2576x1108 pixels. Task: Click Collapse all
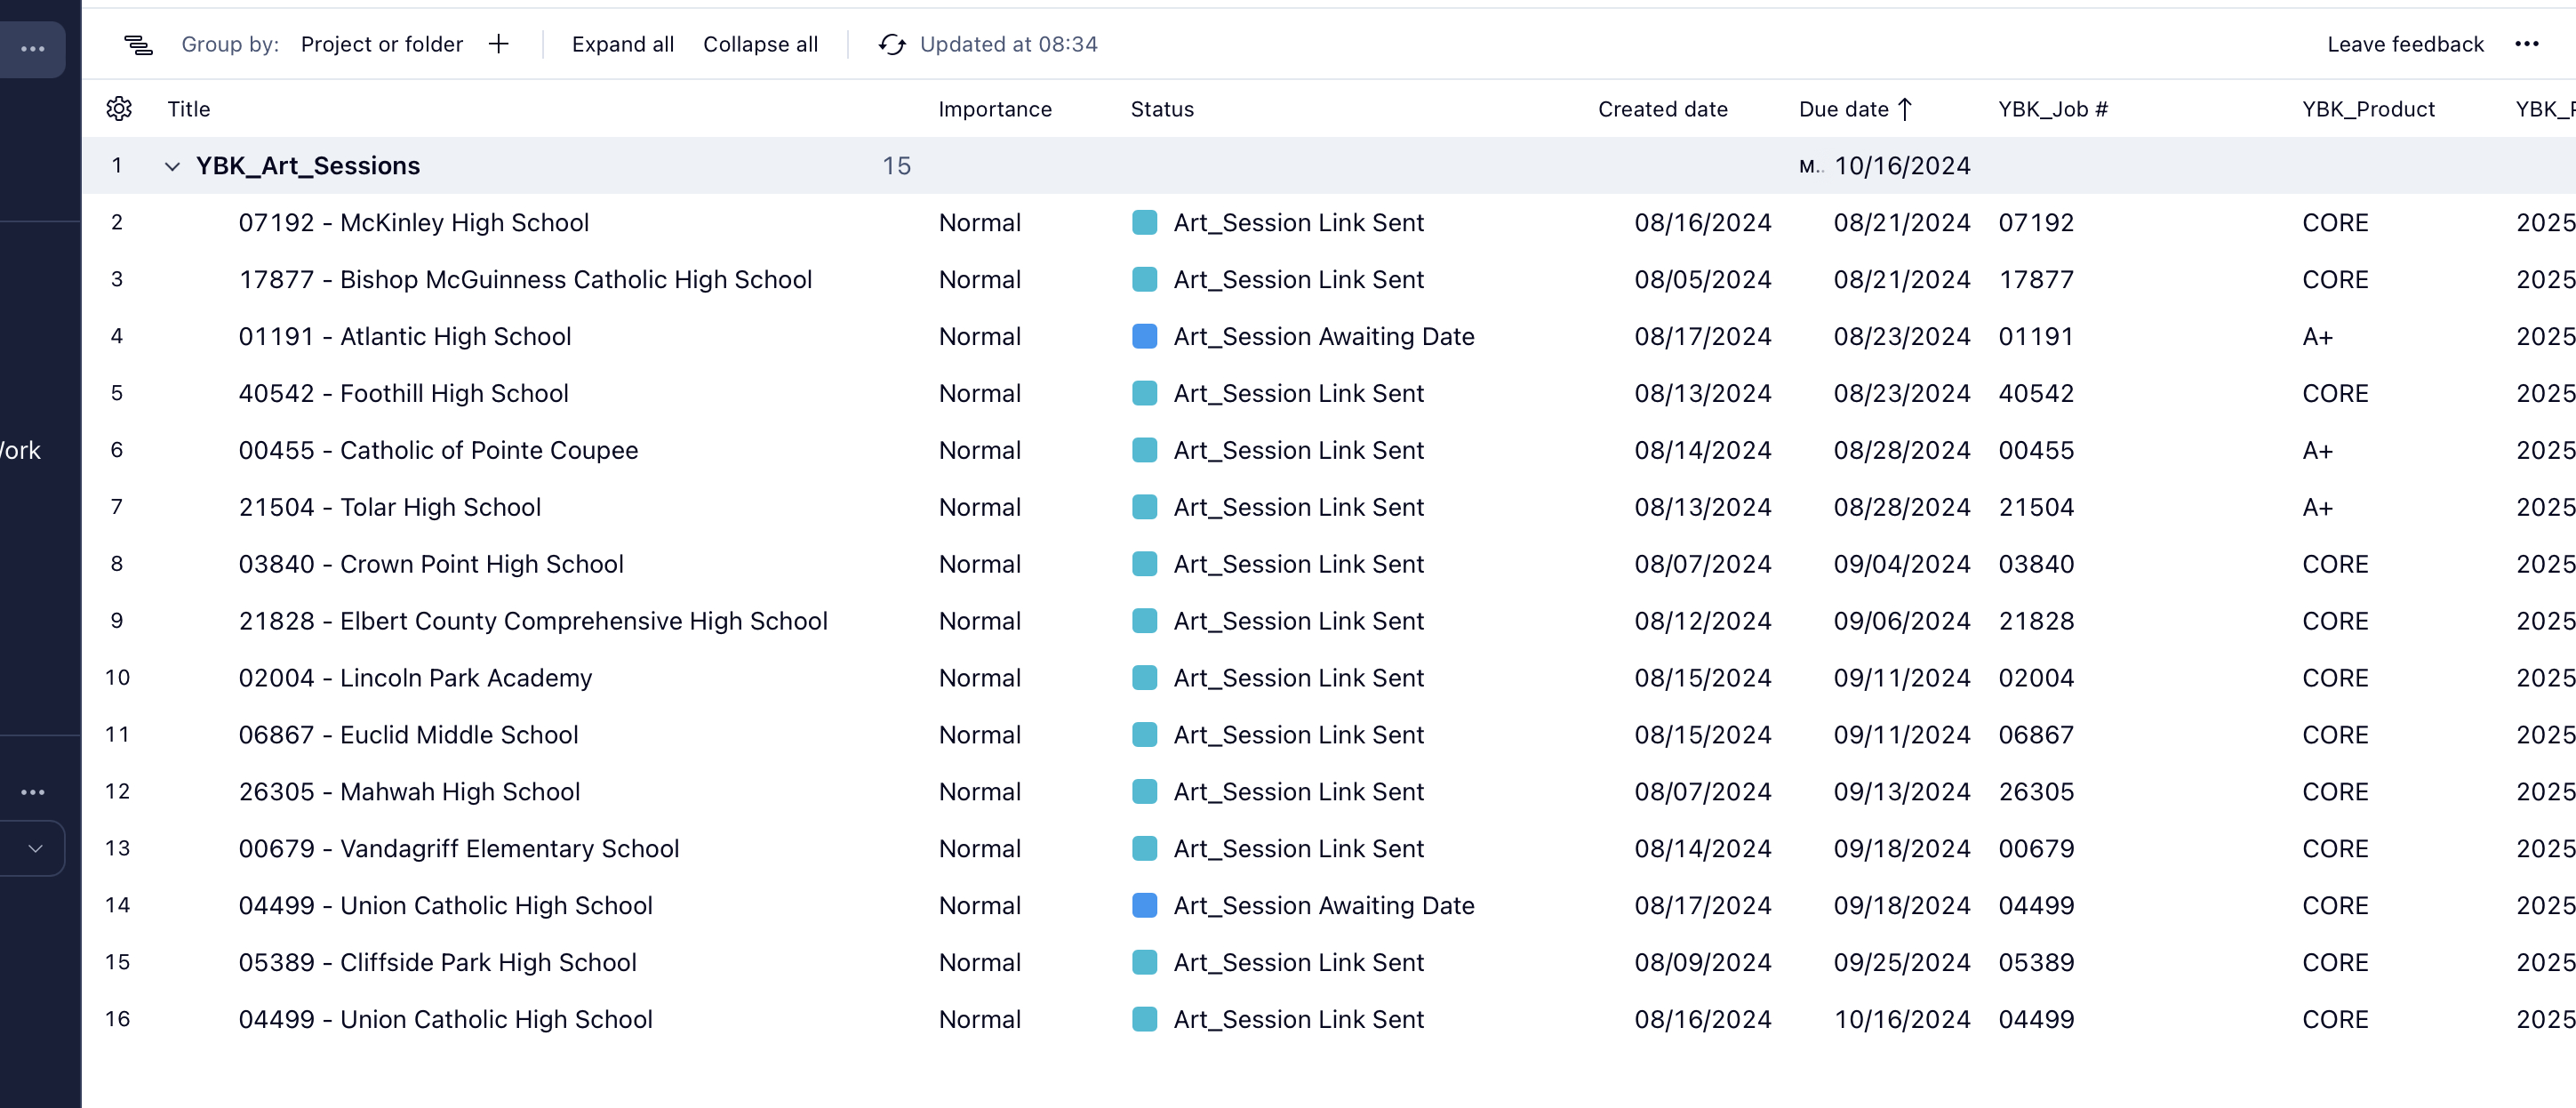point(760,44)
